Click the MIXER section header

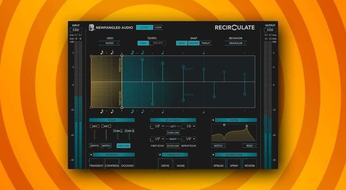[112, 120]
